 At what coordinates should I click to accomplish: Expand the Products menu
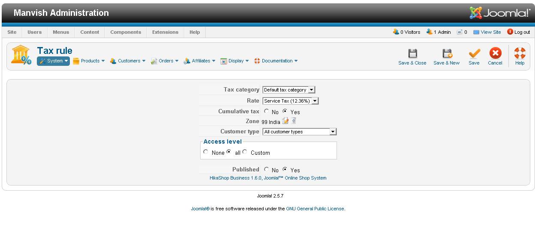coord(89,61)
